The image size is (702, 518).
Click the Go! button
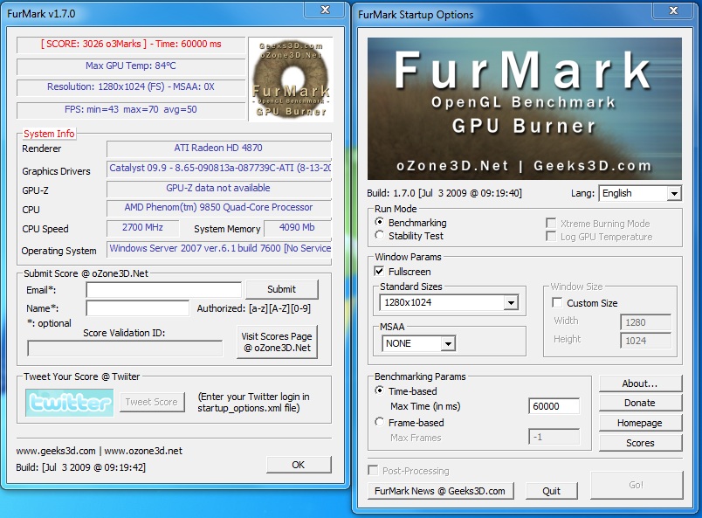pyautogui.click(x=637, y=485)
